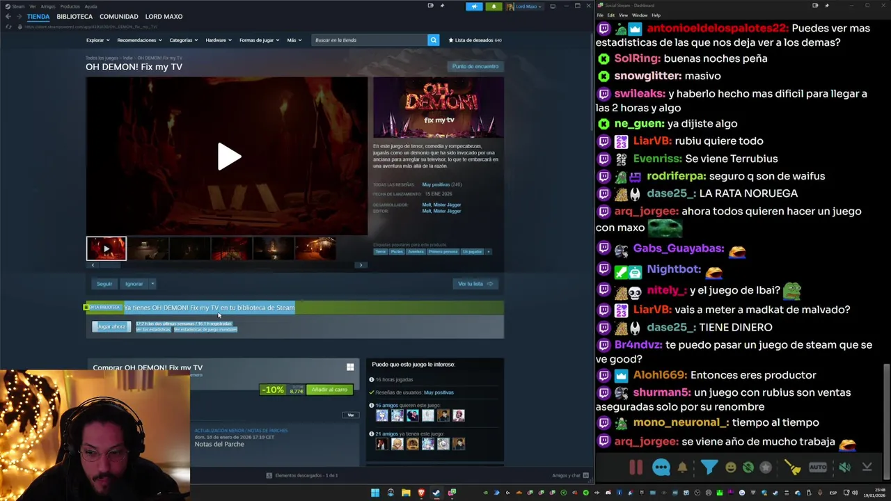This screenshot has width=891, height=501.
Task: Open Steam announcements megaphone icon
Action: click(x=474, y=6)
